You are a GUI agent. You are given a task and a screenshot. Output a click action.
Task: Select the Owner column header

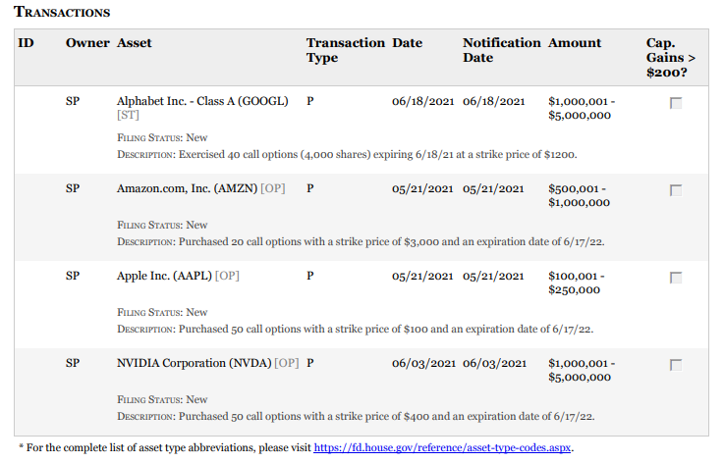(x=87, y=43)
